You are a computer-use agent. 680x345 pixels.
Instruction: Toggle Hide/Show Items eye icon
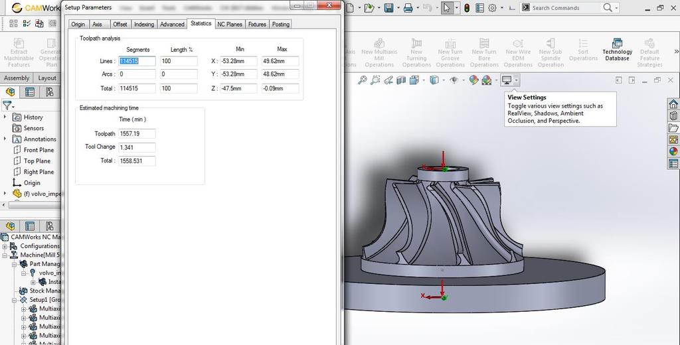click(454, 80)
